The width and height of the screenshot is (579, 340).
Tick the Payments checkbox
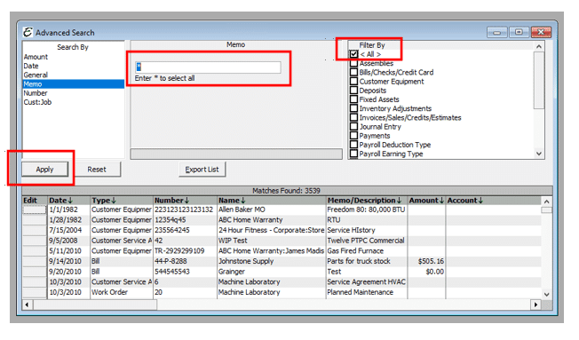coord(353,136)
